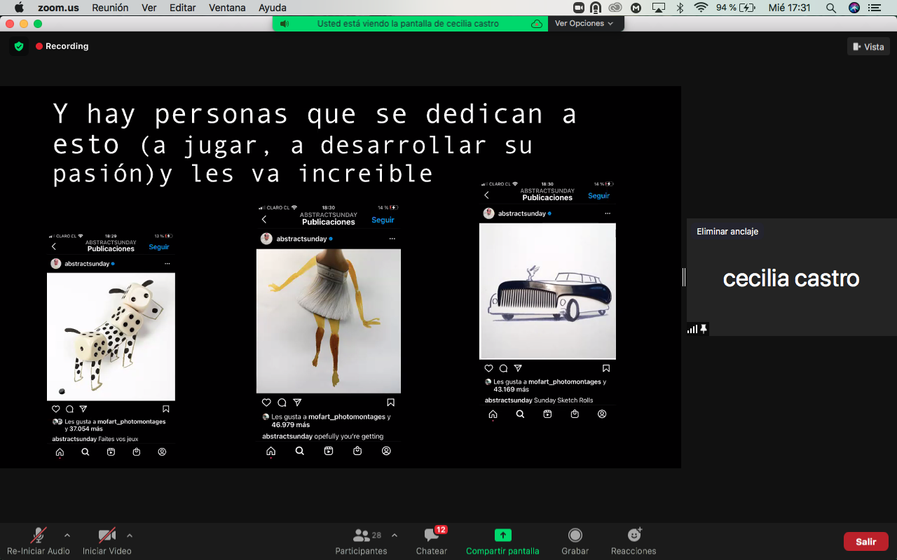
Task: Click the Wi-Fi icon in menu bar
Action: click(701, 8)
